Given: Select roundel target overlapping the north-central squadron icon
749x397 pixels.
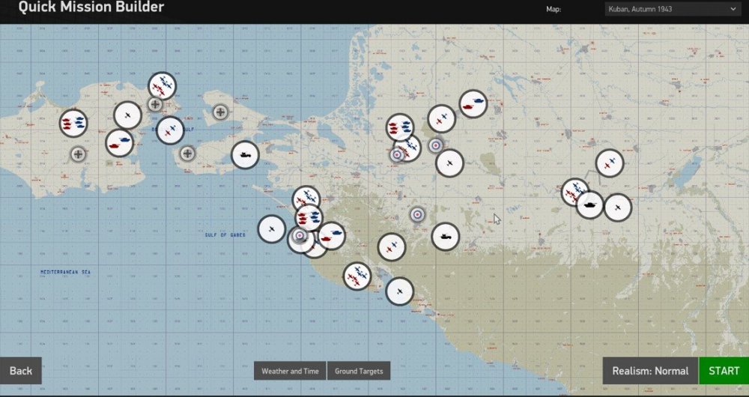Looking at the screenshot, I should point(397,155).
